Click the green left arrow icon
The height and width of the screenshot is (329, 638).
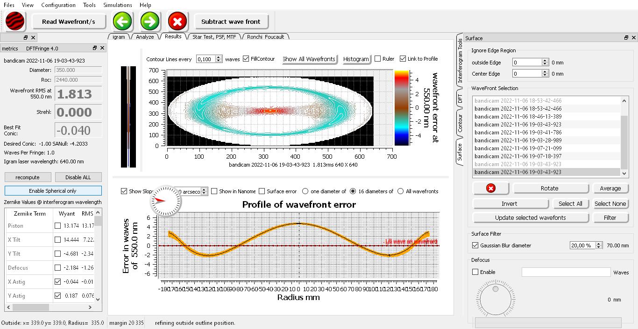pos(122,21)
